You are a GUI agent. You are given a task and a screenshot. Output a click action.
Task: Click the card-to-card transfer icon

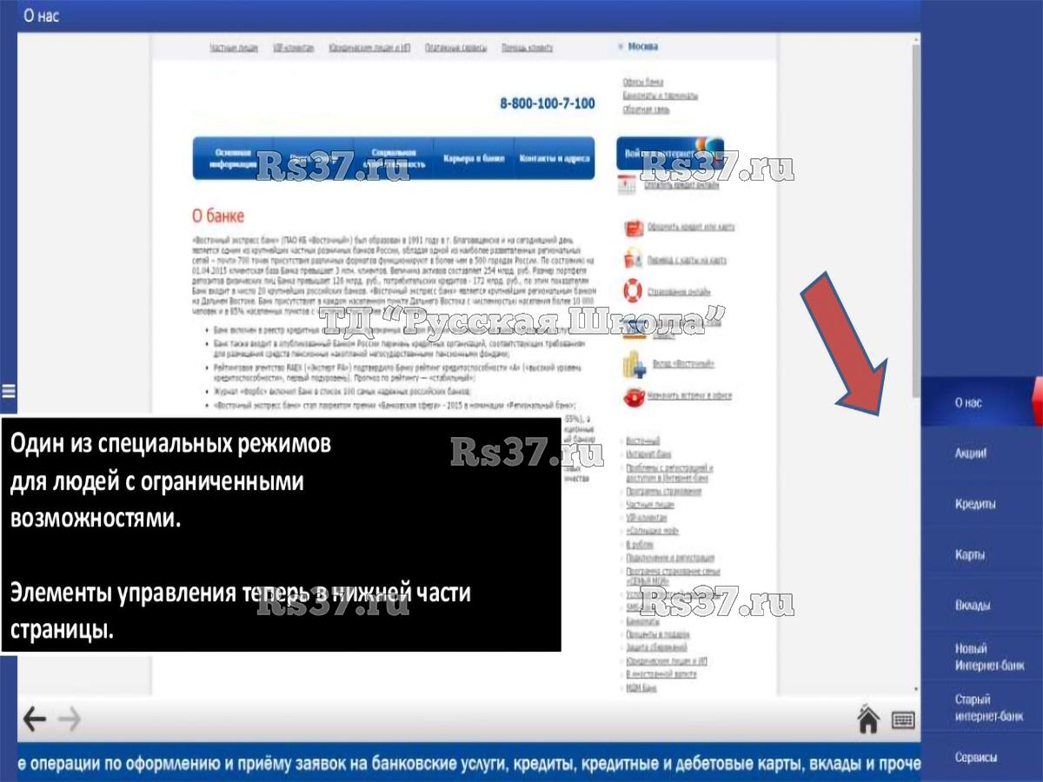[634, 259]
